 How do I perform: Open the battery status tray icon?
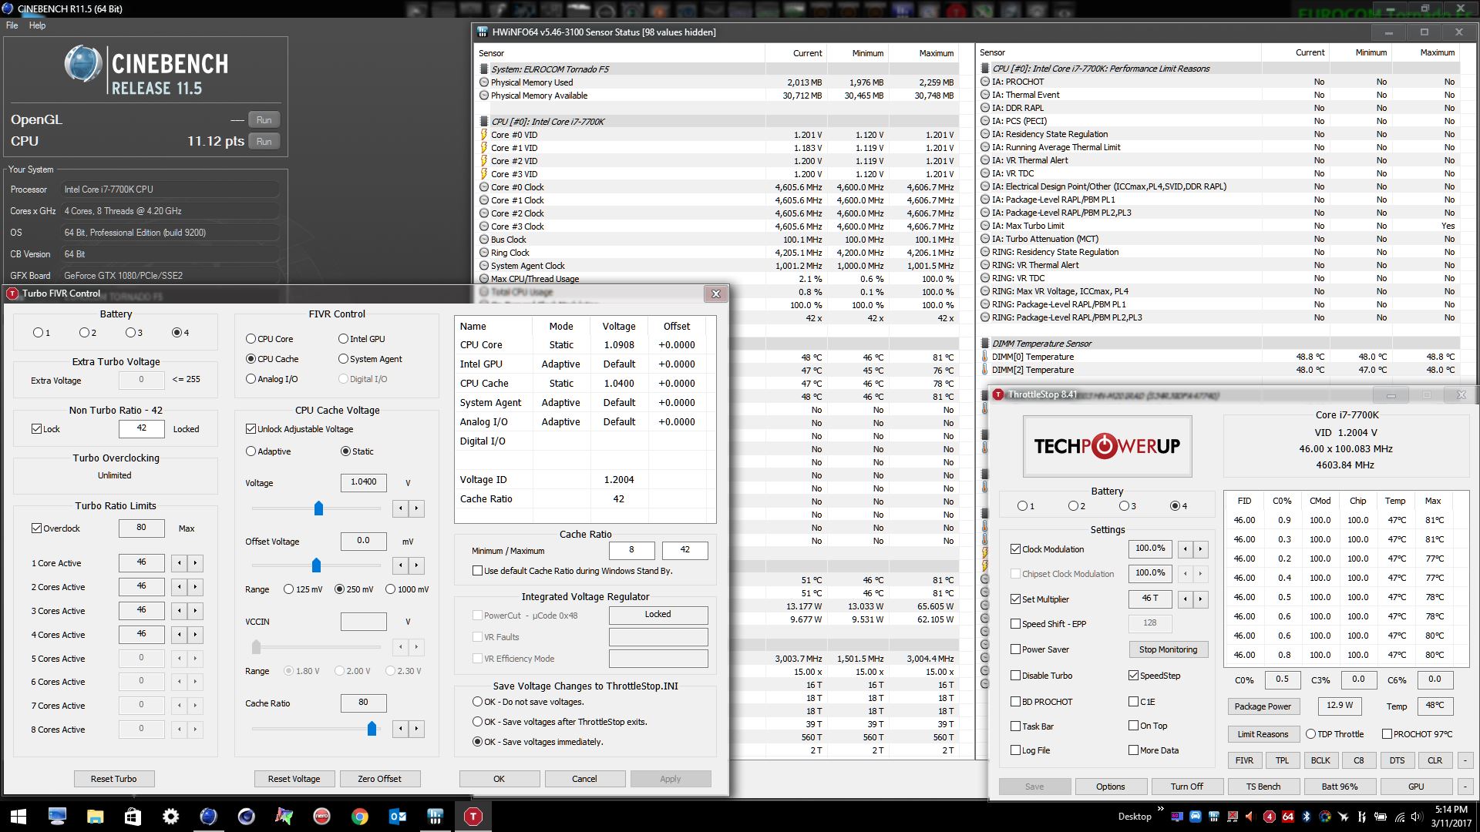pos(1381,817)
